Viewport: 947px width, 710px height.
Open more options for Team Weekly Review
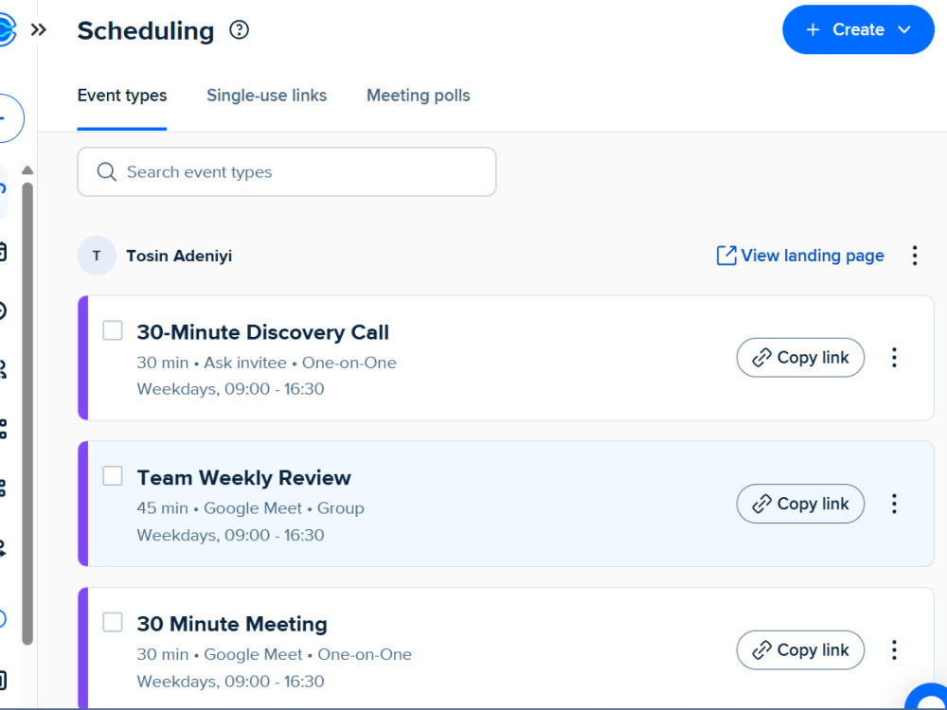[x=895, y=504]
